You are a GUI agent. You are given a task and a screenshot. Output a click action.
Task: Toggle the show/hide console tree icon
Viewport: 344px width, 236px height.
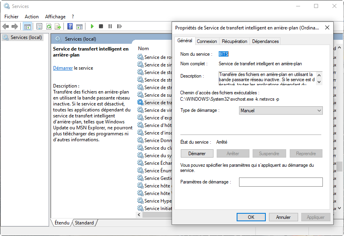point(28,26)
